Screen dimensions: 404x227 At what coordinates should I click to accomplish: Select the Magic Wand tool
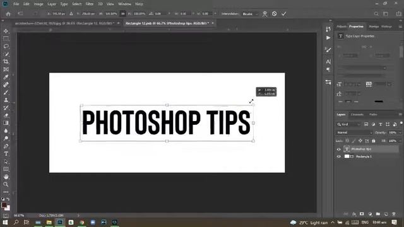click(x=6, y=54)
